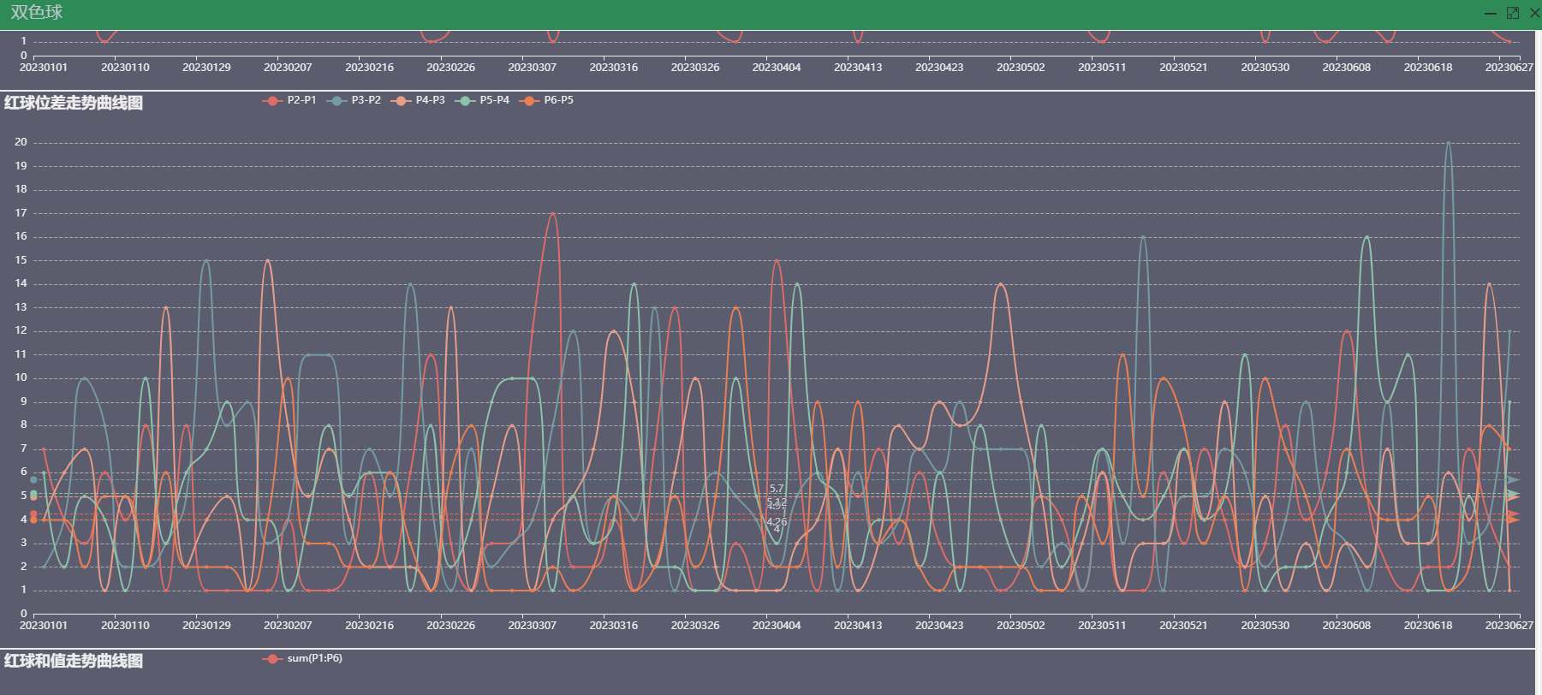Toggle the P2-P1 series in the legend
The image size is (1542, 695).
(289, 100)
